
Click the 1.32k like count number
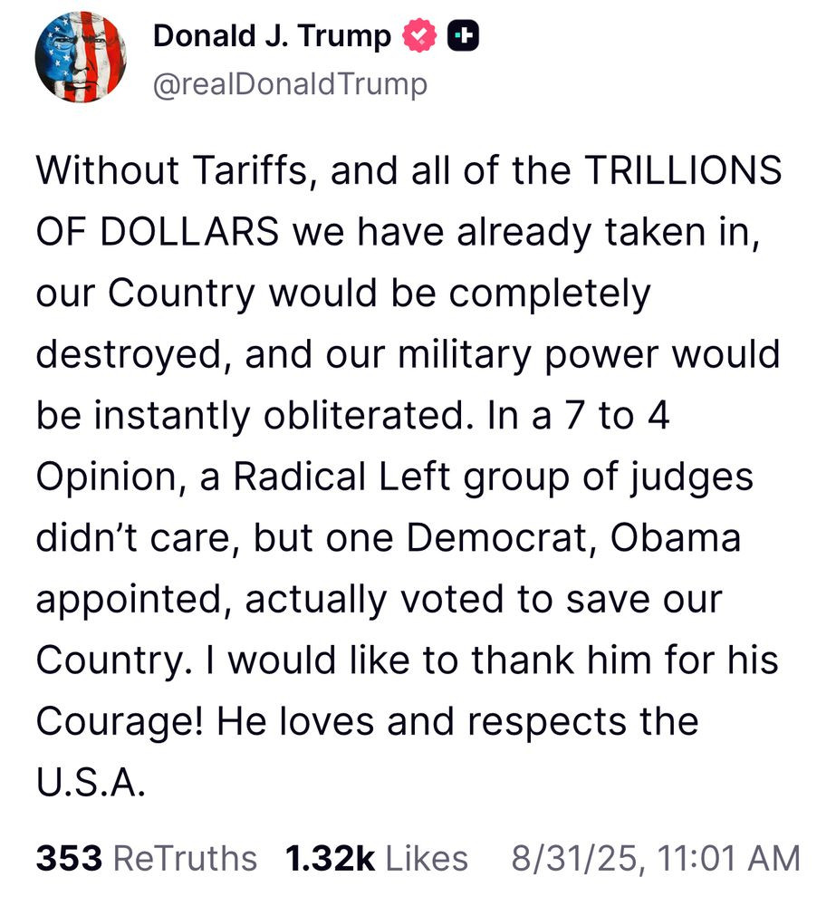pyautogui.click(x=330, y=857)
